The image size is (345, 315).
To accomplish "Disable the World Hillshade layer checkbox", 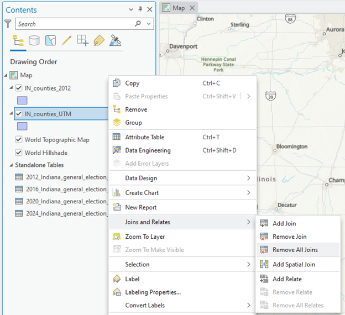I will pyautogui.click(x=19, y=153).
